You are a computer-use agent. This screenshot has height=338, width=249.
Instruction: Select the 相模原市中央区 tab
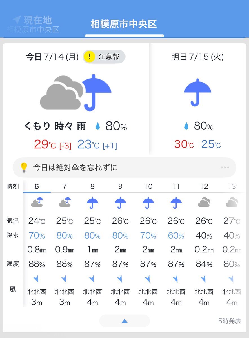(x=124, y=24)
